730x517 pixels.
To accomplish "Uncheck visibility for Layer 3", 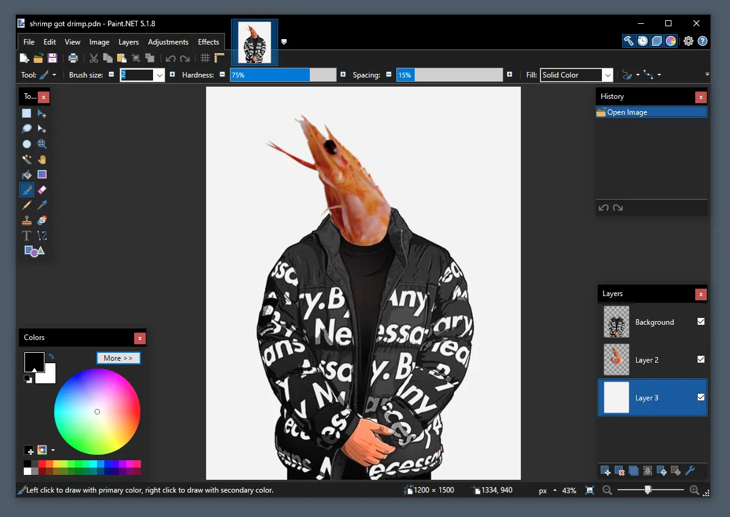I will click(x=701, y=397).
